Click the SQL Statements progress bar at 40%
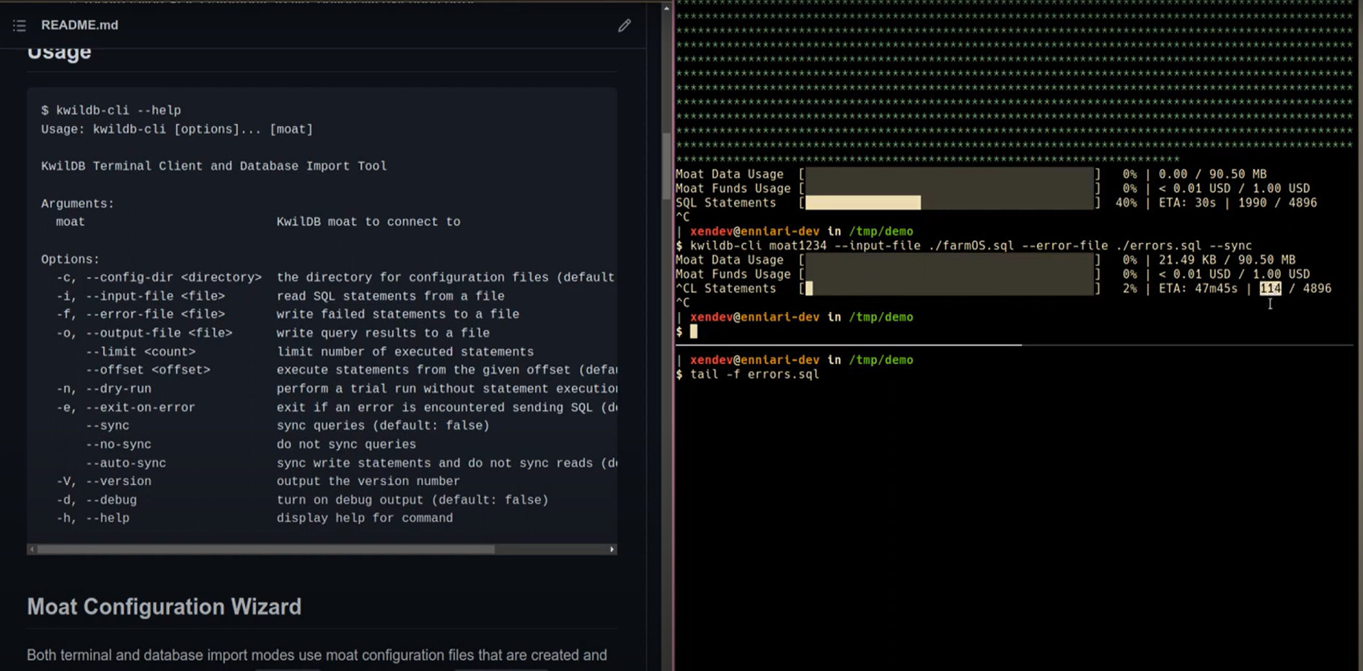Image resolution: width=1363 pixels, height=671 pixels. pos(949,203)
